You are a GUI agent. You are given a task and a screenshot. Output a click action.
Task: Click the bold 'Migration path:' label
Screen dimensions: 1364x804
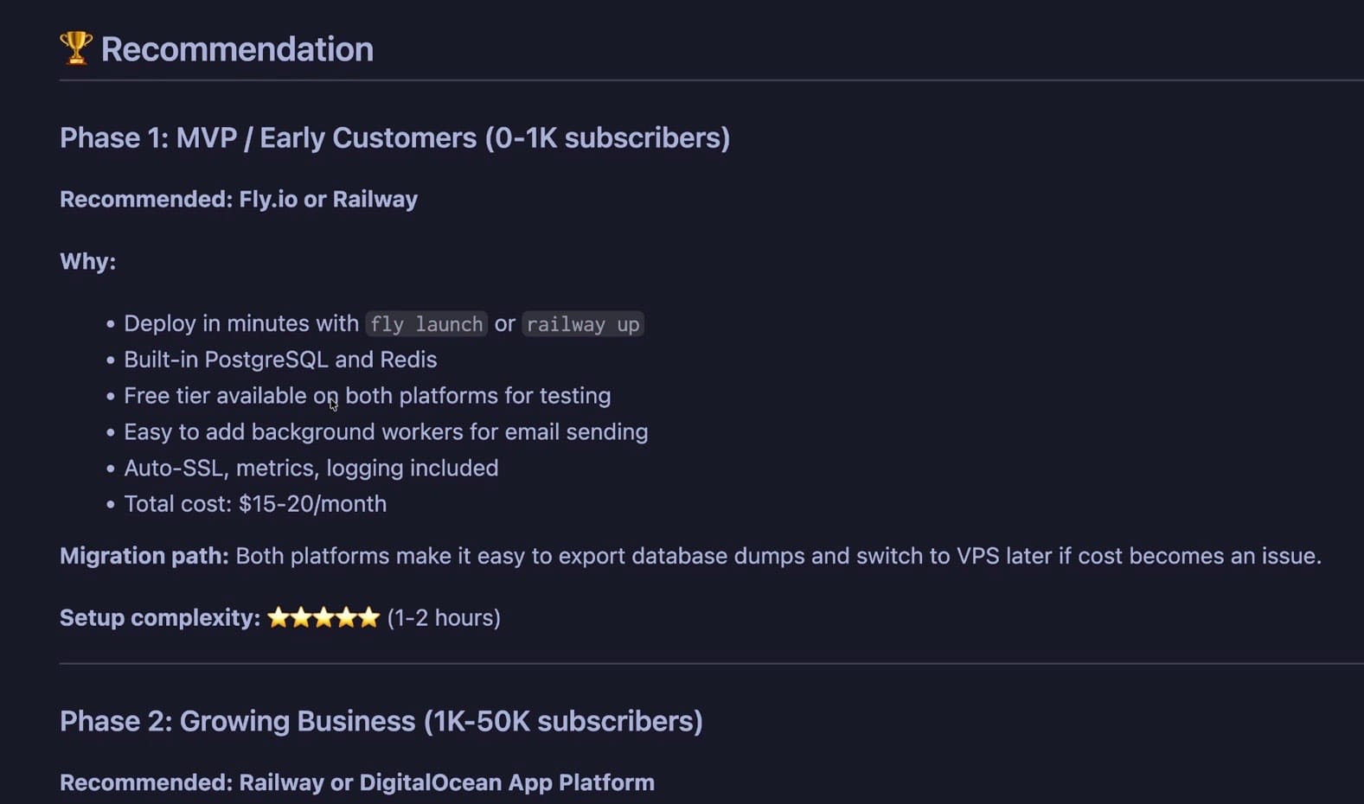point(144,556)
